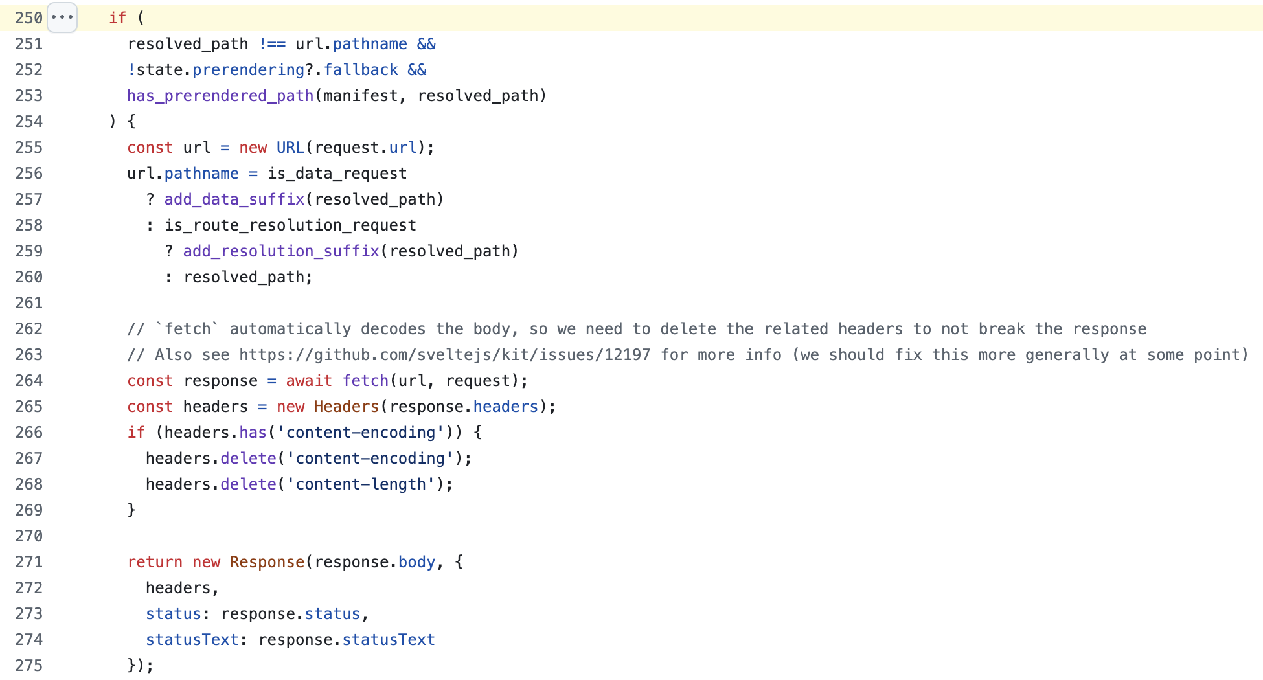Screen dimensions: 1263x680
Task: Click the github.com/sveltejs/kit/issues/12197 URL in comment
Action: (x=444, y=355)
